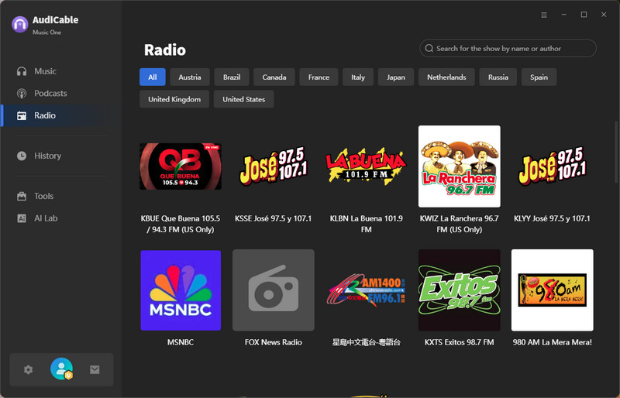This screenshot has width=620, height=398.
Task: Filter stations by France
Action: pos(319,77)
